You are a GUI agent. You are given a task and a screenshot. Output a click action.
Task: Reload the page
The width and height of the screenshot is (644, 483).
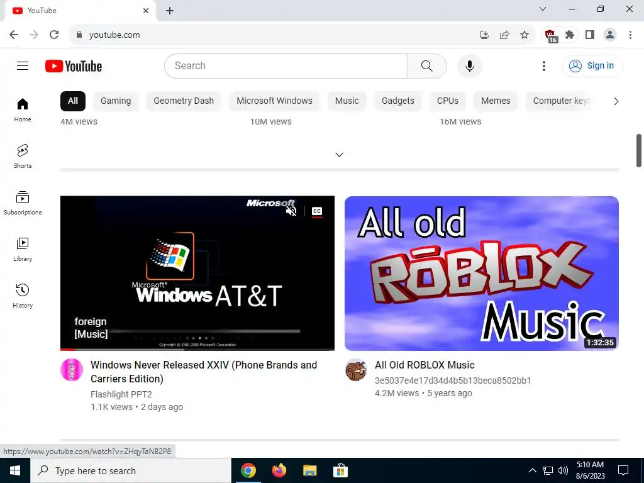54,35
